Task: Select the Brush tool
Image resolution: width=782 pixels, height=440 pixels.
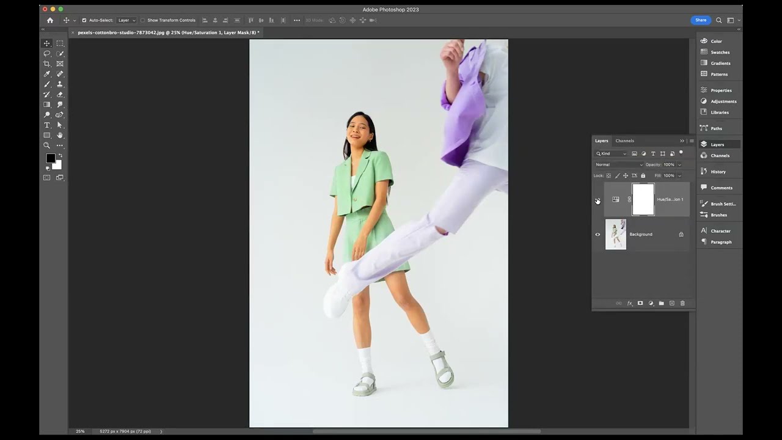Action: 46,84
